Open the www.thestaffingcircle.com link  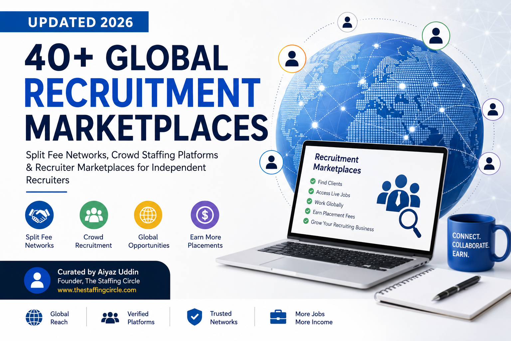click(x=97, y=290)
